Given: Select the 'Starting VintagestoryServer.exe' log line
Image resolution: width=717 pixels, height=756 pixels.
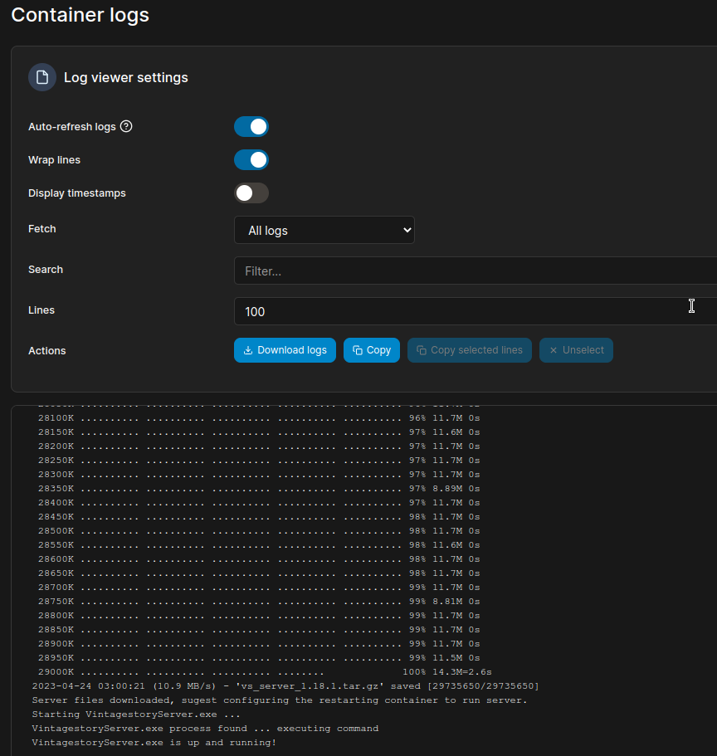Looking at the screenshot, I should pyautogui.click(x=136, y=714).
